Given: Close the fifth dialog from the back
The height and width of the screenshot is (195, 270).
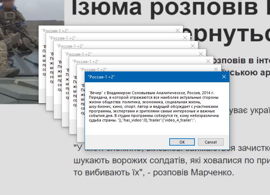Looking at the screenshot, I should [208, 62].
